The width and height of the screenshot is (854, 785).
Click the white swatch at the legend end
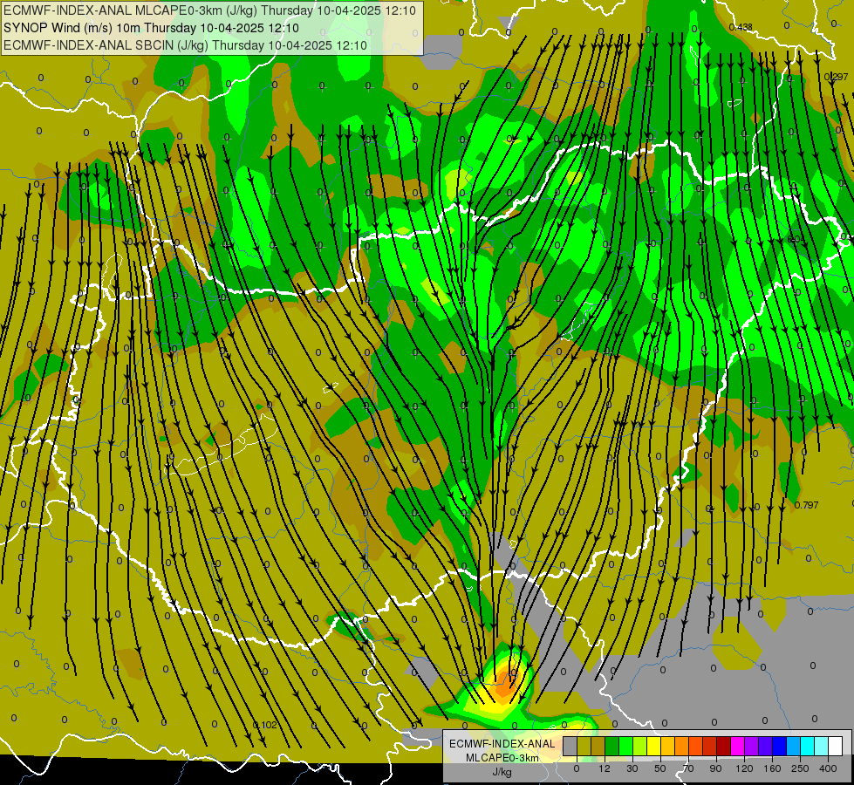tap(836, 746)
